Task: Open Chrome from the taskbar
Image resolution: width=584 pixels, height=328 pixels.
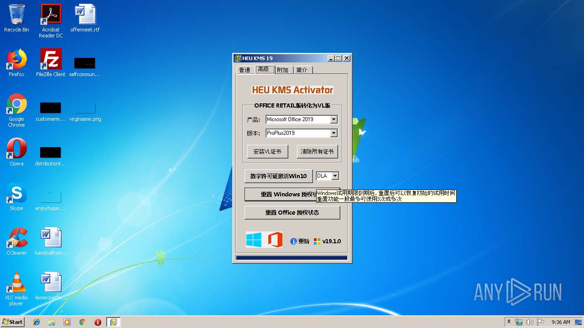Action: [x=83, y=322]
